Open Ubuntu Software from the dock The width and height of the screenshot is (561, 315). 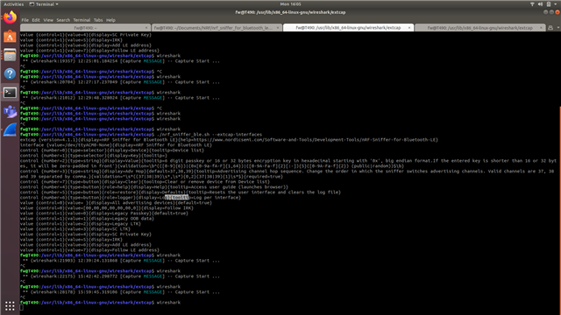(x=10, y=37)
